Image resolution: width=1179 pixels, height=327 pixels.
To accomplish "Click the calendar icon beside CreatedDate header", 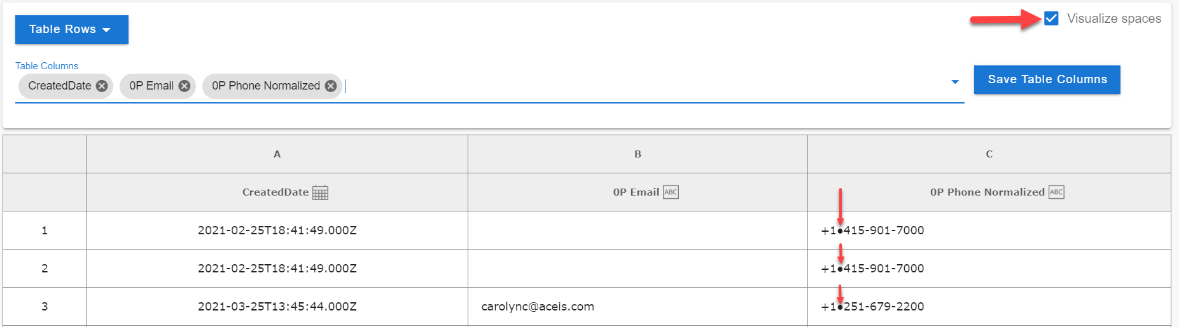I will 320,192.
